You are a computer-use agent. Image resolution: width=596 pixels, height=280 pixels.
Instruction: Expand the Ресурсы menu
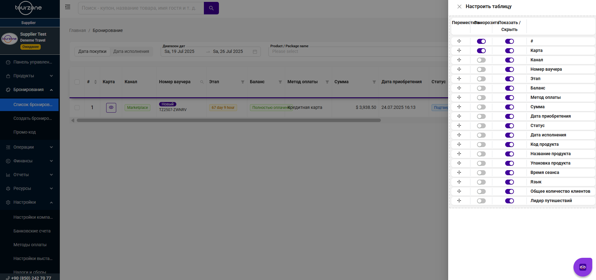[x=30, y=188]
